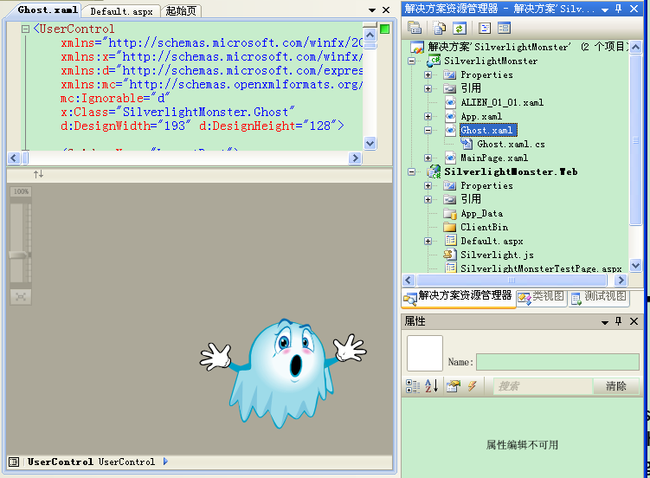
Task: Click swap panes arrows icon
Action: 39,175
